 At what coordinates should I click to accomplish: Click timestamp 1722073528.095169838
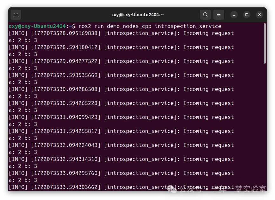(66, 33)
